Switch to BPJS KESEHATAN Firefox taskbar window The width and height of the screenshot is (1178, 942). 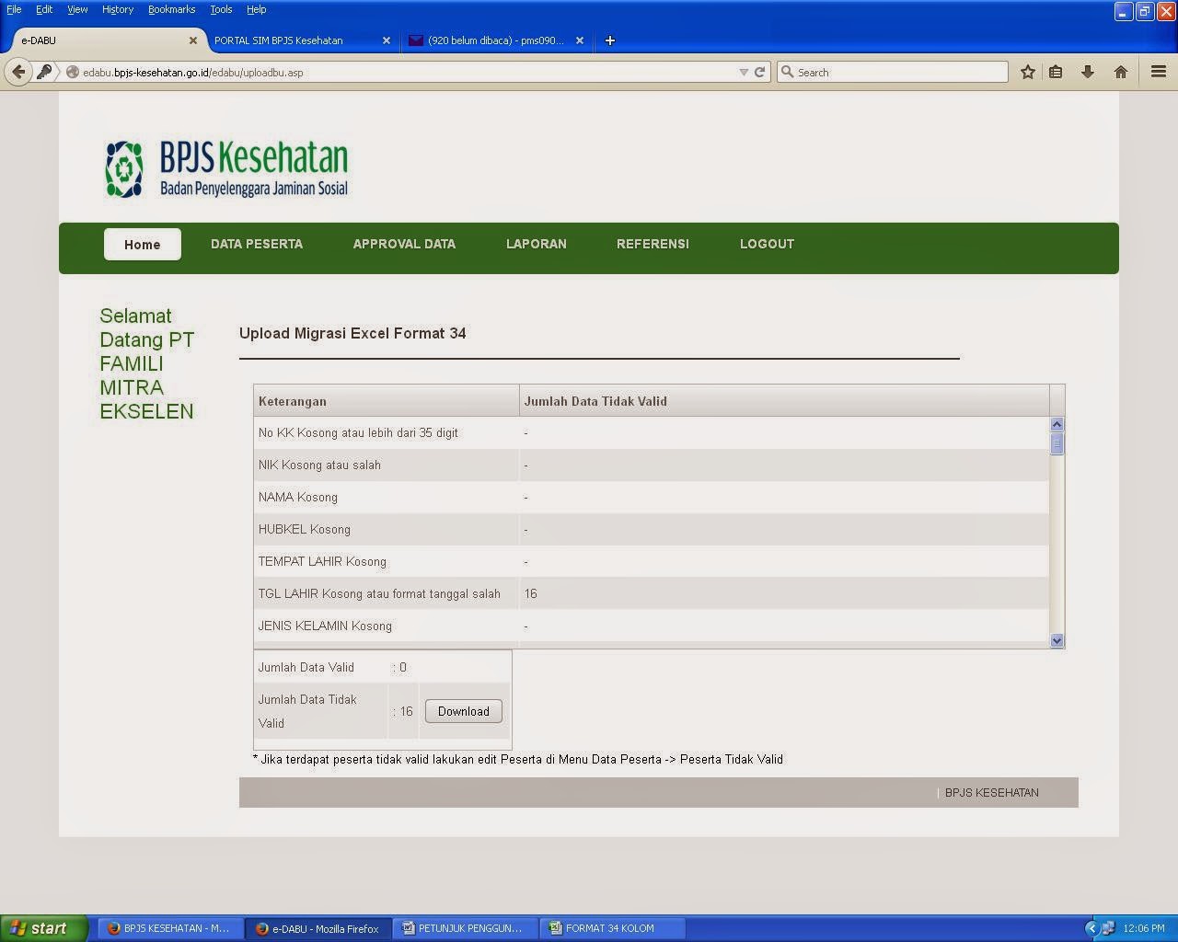point(170,928)
